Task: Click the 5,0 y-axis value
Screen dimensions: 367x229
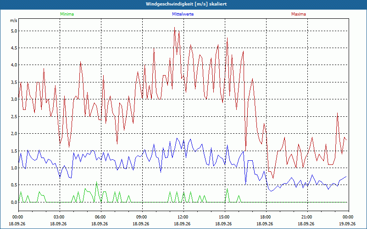Action: click(14, 31)
